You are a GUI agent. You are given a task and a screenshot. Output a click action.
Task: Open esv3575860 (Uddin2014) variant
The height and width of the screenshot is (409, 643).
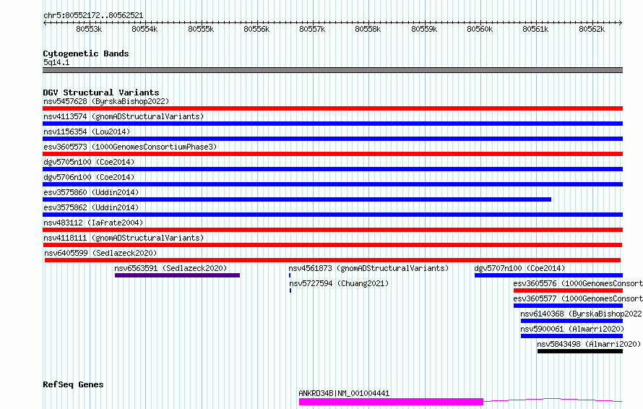coord(91,192)
